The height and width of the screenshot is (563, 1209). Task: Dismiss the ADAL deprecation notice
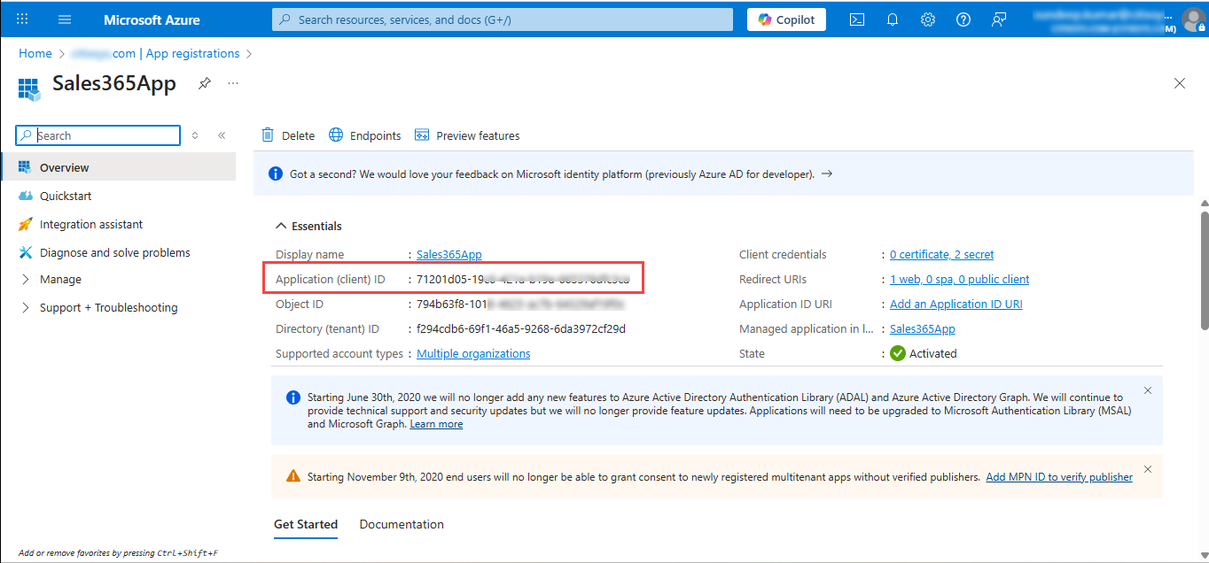tap(1148, 390)
